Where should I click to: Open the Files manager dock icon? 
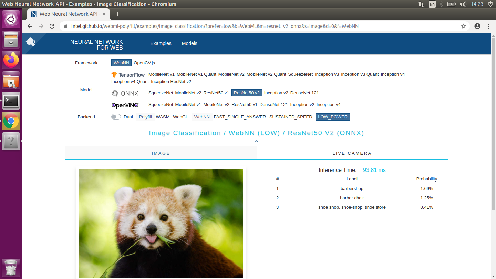coord(11,40)
